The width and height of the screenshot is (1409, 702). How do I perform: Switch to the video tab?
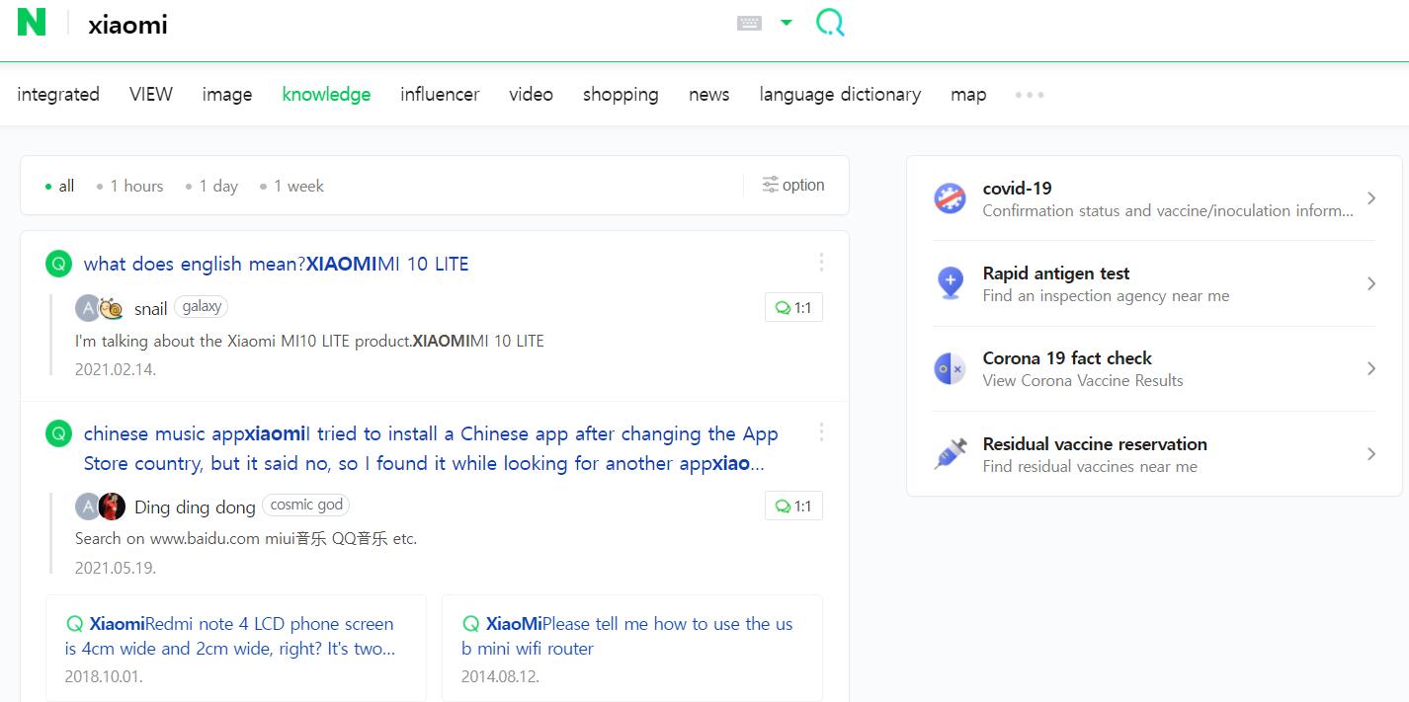[x=531, y=95]
